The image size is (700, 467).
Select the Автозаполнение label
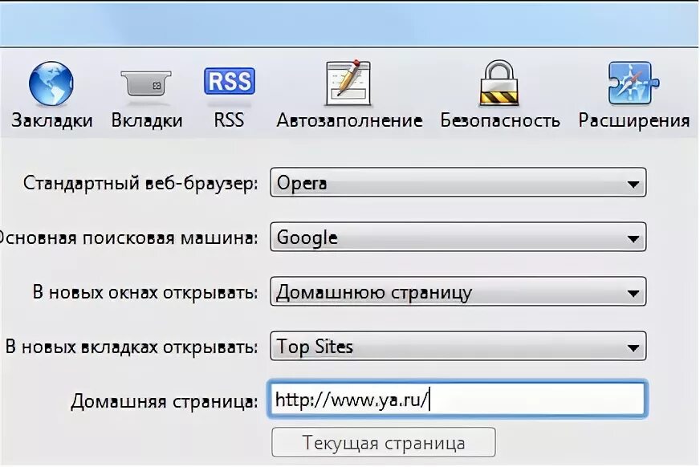pos(349,120)
